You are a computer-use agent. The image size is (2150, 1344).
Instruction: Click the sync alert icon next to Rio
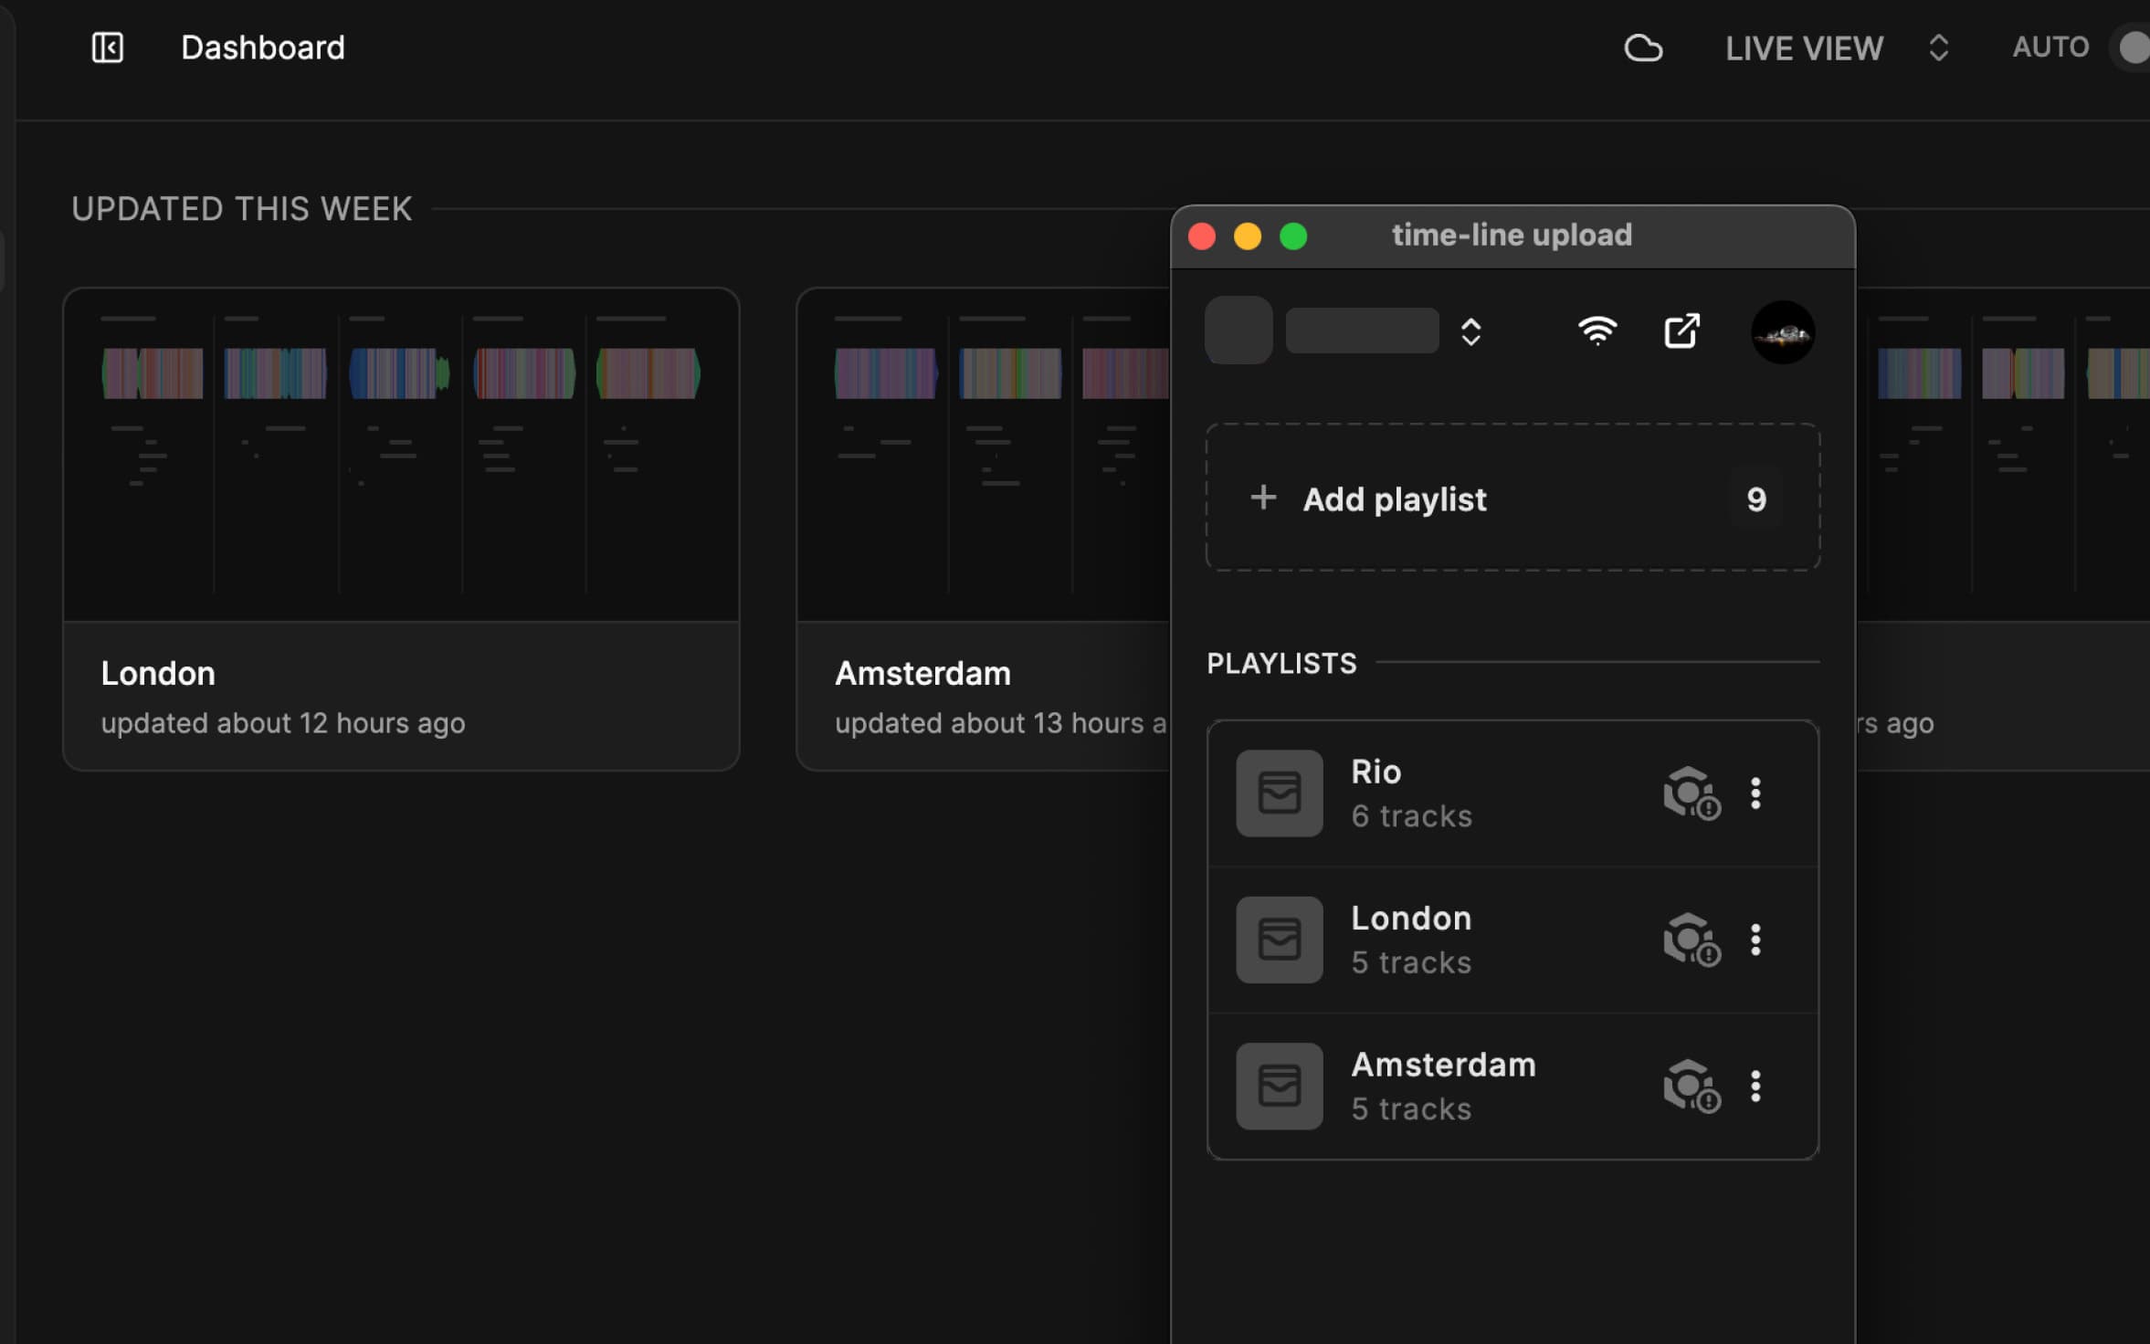tap(1692, 794)
